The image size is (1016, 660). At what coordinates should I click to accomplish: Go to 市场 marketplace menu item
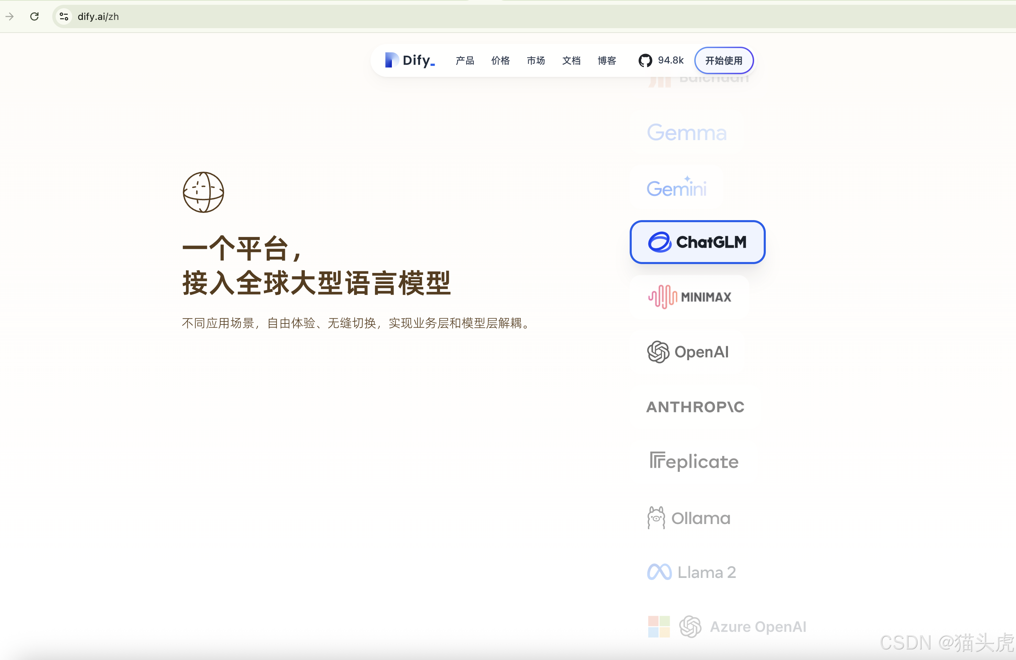pyautogui.click(x=536, y=60)
